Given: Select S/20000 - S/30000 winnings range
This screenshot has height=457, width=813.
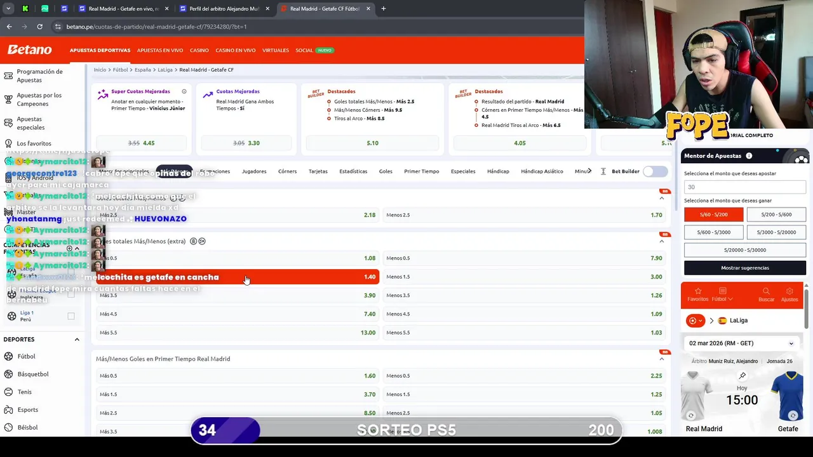Looking at the screenshot, I should pyautogui.click(x=744, y=250).
